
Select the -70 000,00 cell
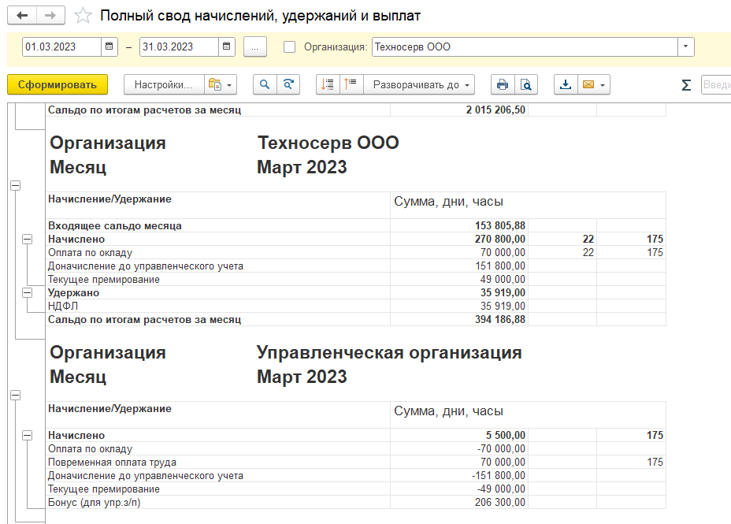tap(459, 449)
